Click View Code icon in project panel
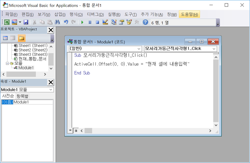Viewport: 250px width, 163px height. (x=5, y=38)
